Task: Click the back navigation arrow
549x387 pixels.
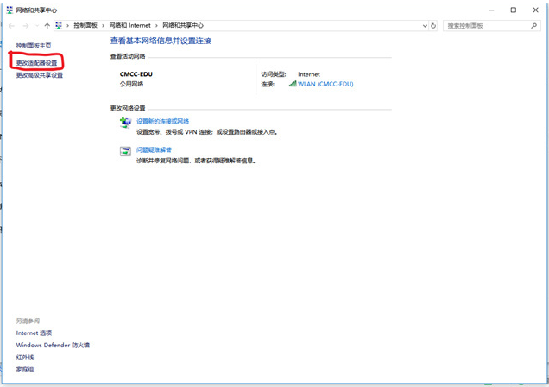Action: click(x=11, y=26)
